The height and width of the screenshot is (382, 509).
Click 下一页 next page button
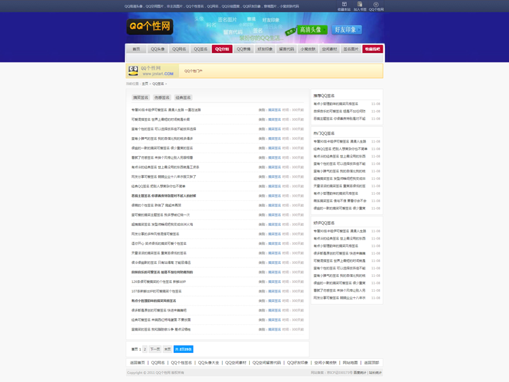[155, 349]
